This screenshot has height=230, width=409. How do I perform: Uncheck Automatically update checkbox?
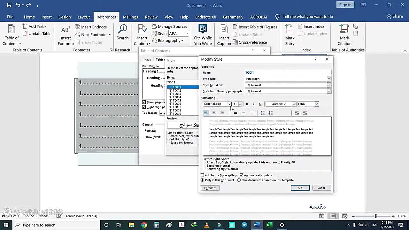point(242,175)
